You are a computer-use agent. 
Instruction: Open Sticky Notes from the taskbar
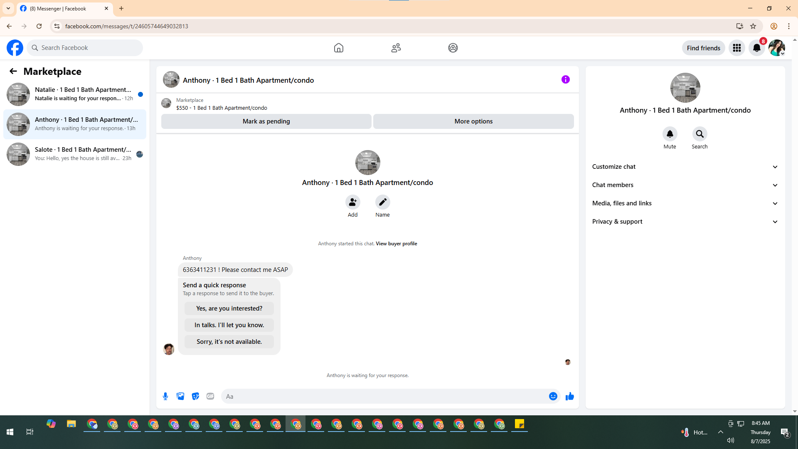coord(520,424)
